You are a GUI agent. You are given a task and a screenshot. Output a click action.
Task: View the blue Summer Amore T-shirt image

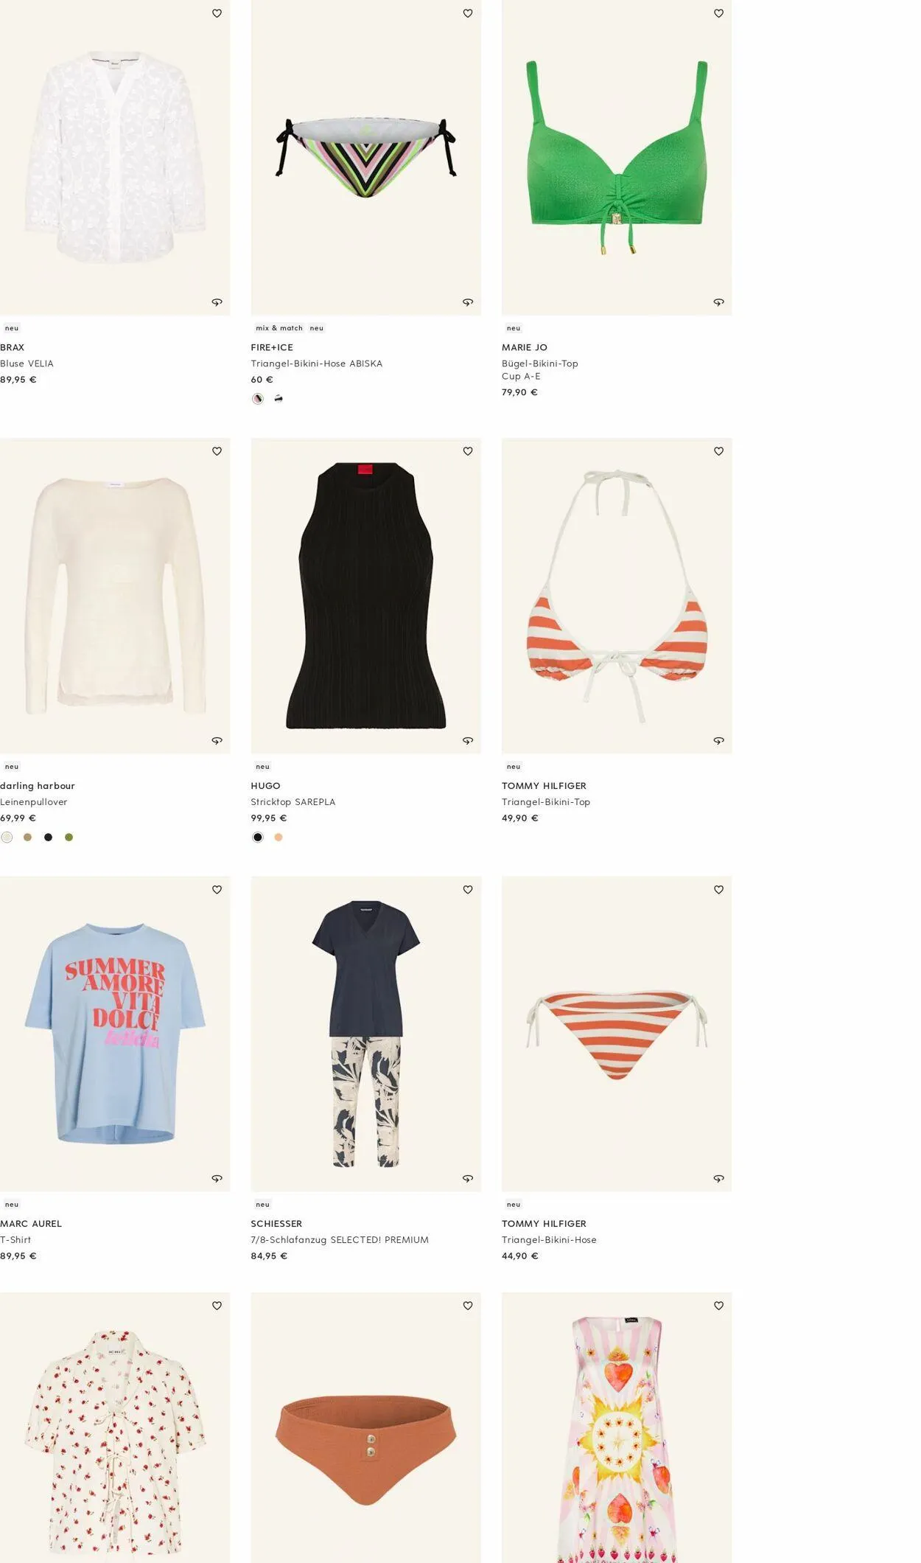click(x=115, y=1034)
